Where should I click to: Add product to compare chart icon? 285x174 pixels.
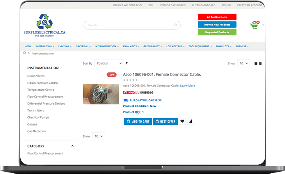190,121
